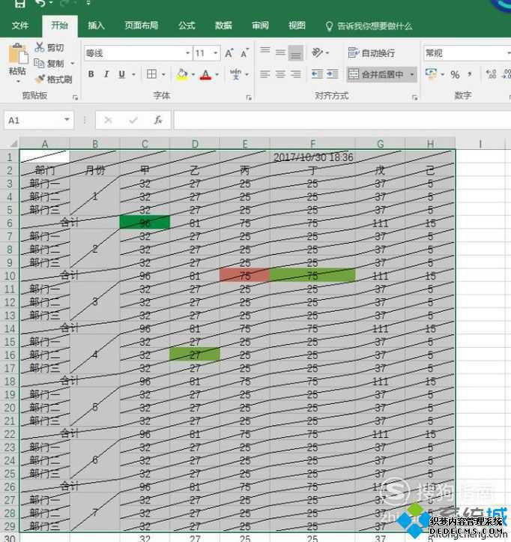The height and width of the screenshot is (542, 511).
Task: Switch to the 审阅 tab
Action: pos(260,25)
